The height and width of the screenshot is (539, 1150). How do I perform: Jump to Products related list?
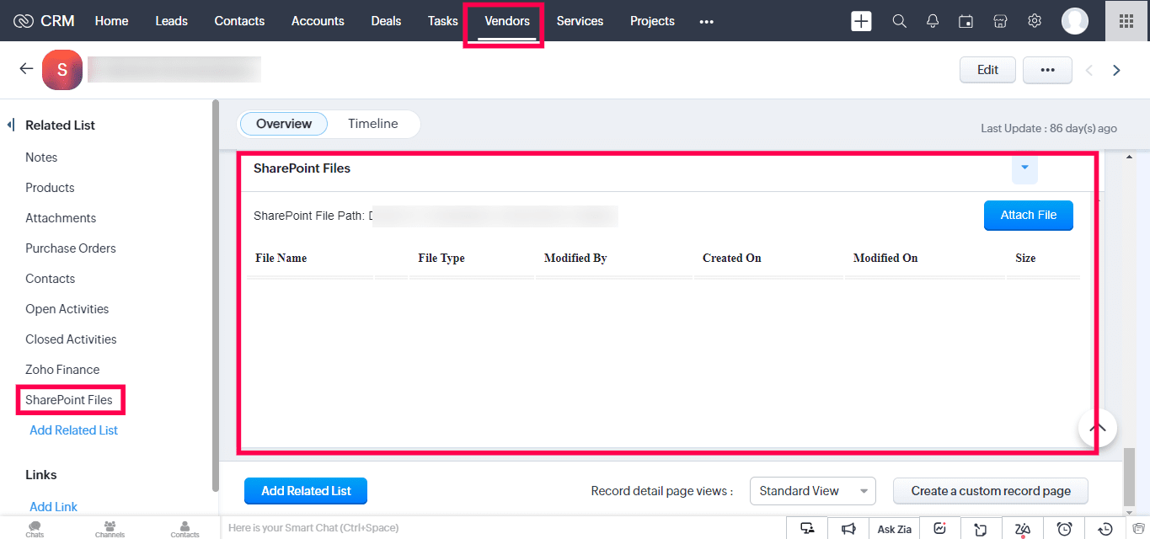click(x=50, y=188)
